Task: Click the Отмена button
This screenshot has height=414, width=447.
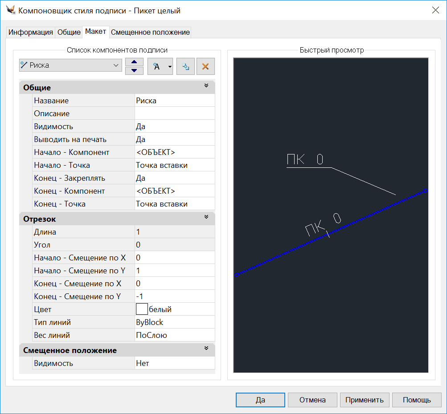Action: [x=312, y=400]
